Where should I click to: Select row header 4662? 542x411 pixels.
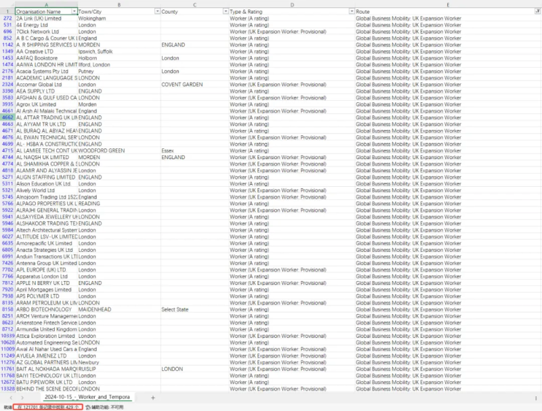tap(7, 117)
